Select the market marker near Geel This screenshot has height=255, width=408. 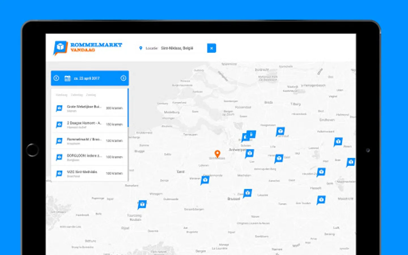point(279,158)
